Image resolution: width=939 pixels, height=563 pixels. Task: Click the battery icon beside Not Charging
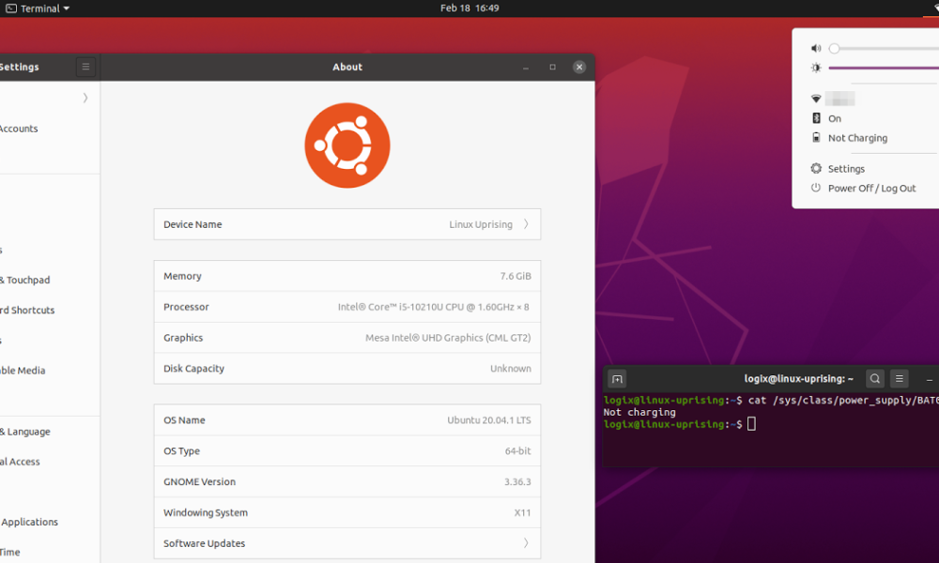816,137
